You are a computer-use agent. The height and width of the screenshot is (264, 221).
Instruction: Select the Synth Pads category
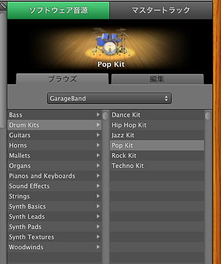(x=55, y=226)
